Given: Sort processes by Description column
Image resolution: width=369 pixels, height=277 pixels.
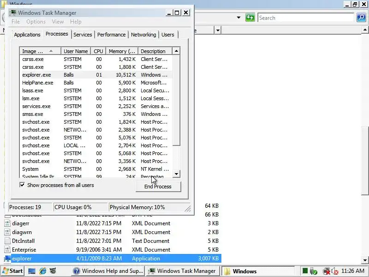Looking at the screenshot, I should pos(155,51).
